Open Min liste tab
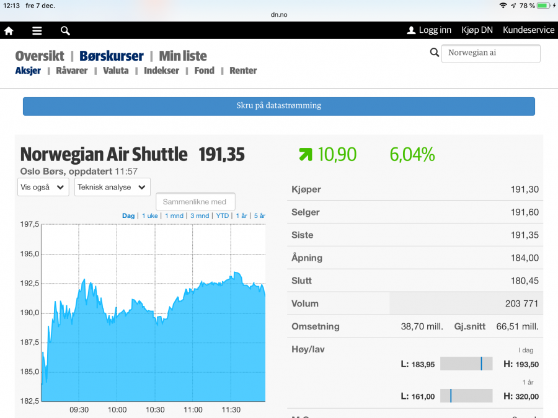The height and width of the screenshot is (418, 558). 183,56
